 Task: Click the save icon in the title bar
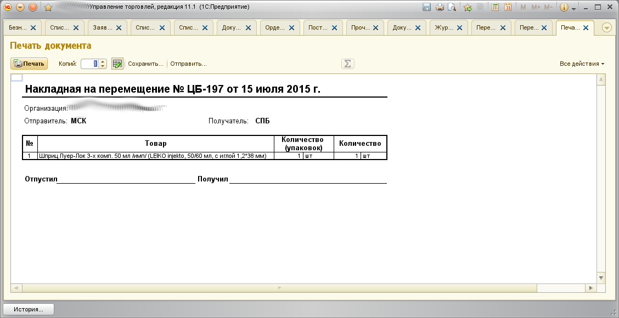tap(426, 7)
